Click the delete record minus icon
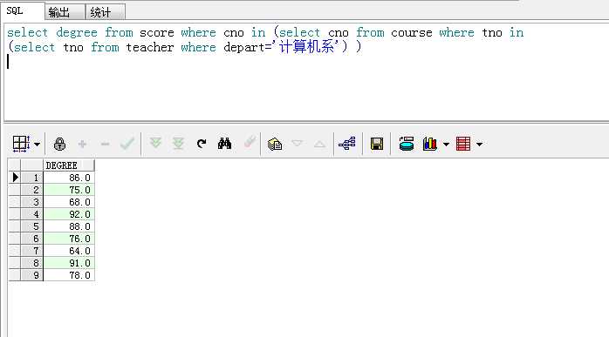 tap(105, 145)
